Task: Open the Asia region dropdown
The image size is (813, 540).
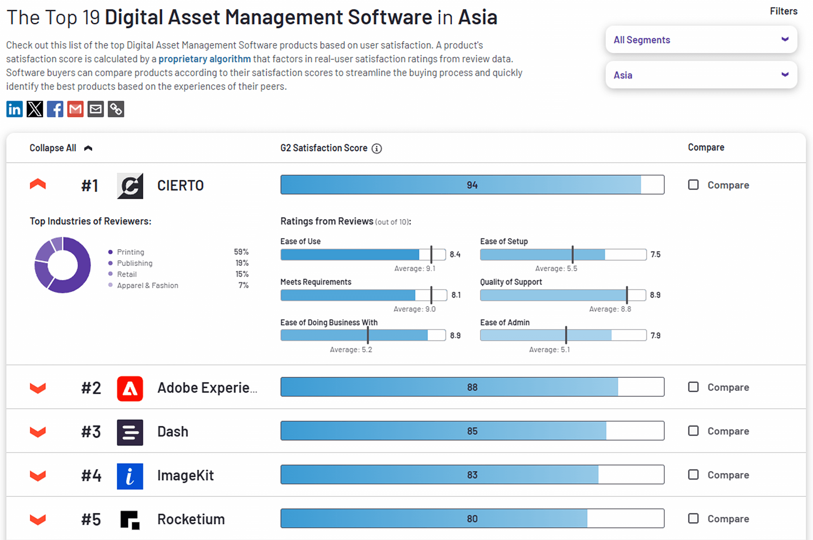Action: tap(701, 75)
